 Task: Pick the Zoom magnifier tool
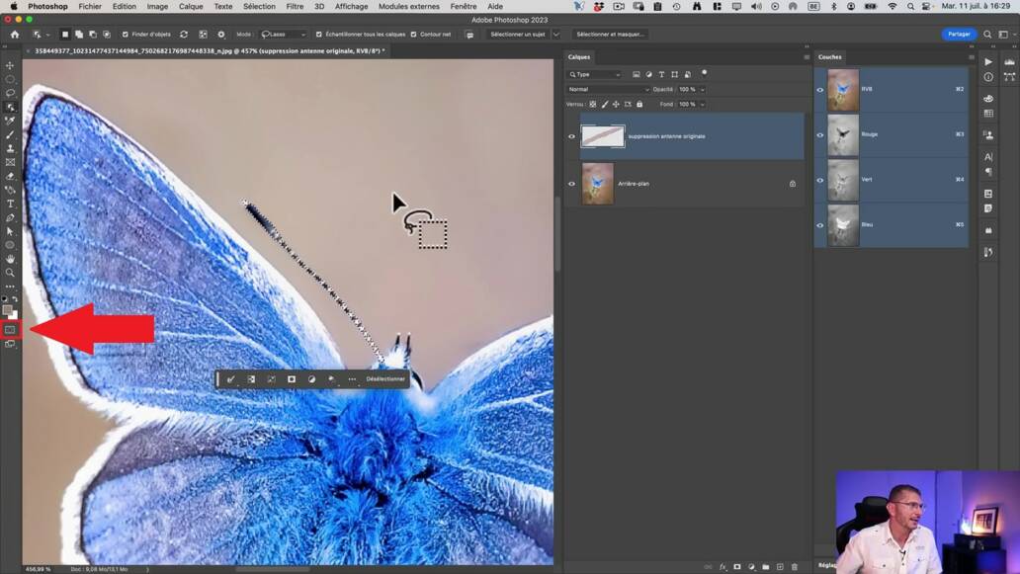click(10, 273)
